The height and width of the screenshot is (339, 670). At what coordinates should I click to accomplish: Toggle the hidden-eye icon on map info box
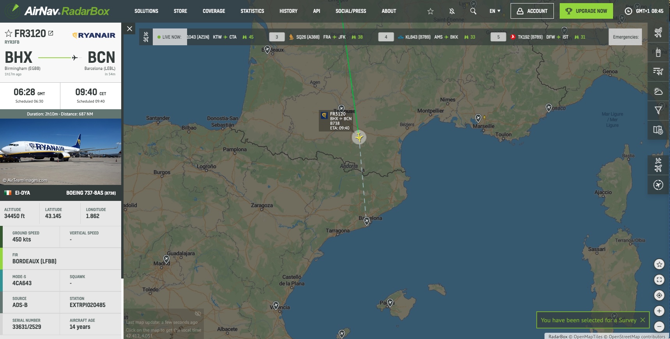click(198, 314)
